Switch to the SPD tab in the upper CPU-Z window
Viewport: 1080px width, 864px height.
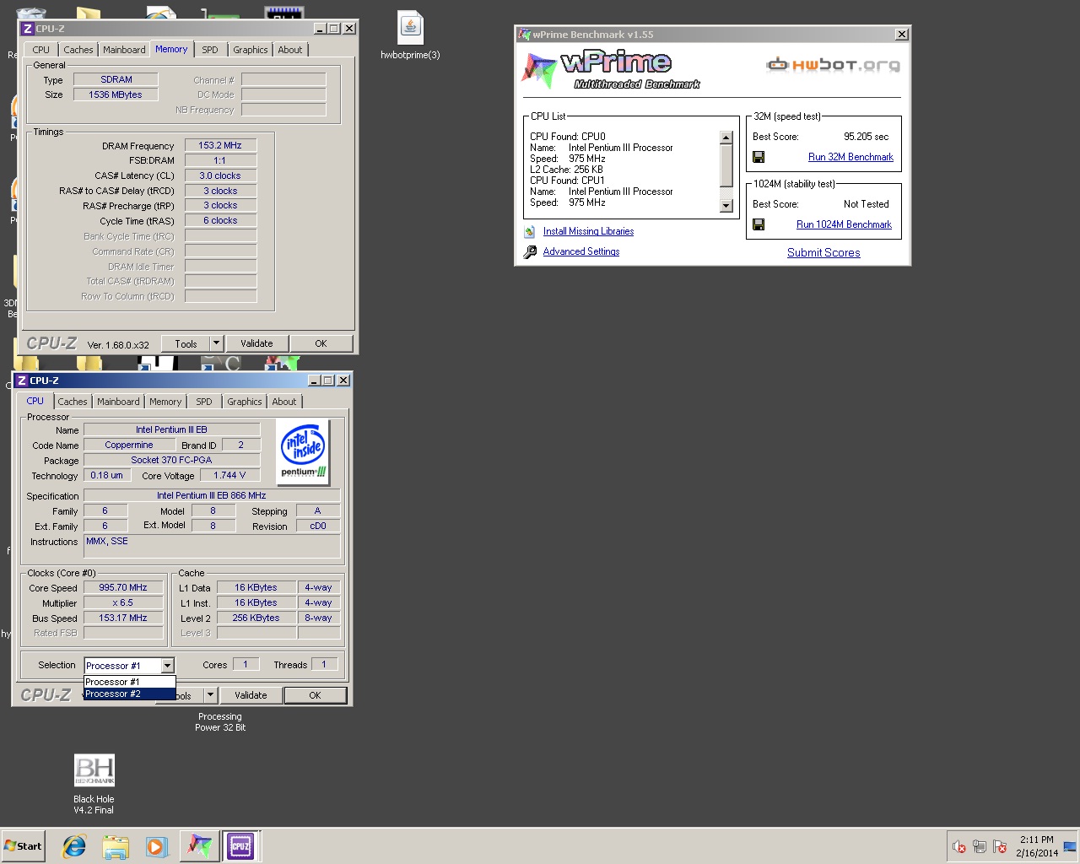(210, 50)
